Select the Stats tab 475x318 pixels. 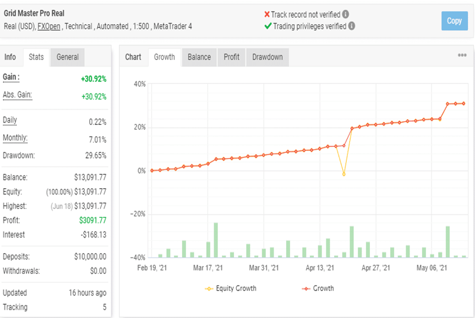(36, 57)
